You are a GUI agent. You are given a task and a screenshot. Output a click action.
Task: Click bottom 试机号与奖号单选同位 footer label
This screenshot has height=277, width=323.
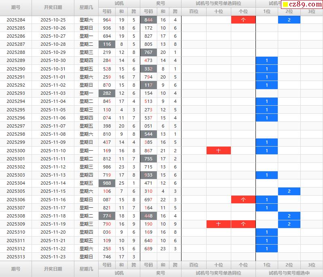218,273
